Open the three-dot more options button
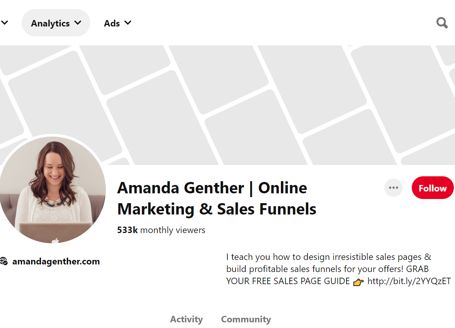 [x=393, y=188]
